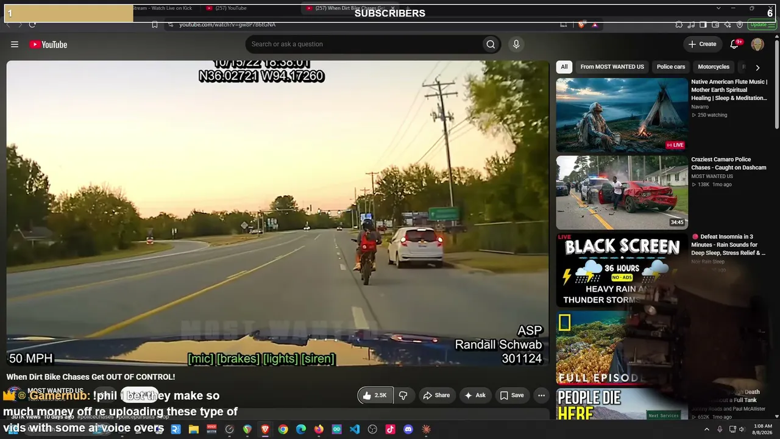Open the Brave Shields lion icon
780x439 pixels.
pos(581,24)
